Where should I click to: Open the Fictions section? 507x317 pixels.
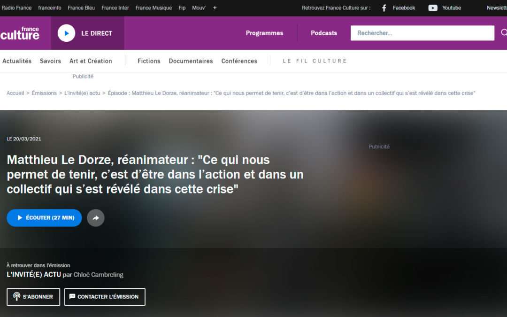[x=149, y=61]
